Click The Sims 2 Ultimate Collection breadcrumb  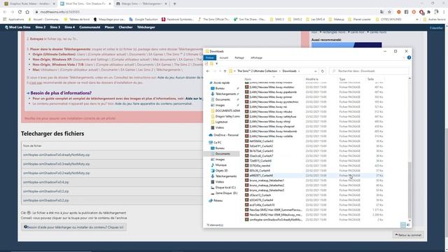257,71
